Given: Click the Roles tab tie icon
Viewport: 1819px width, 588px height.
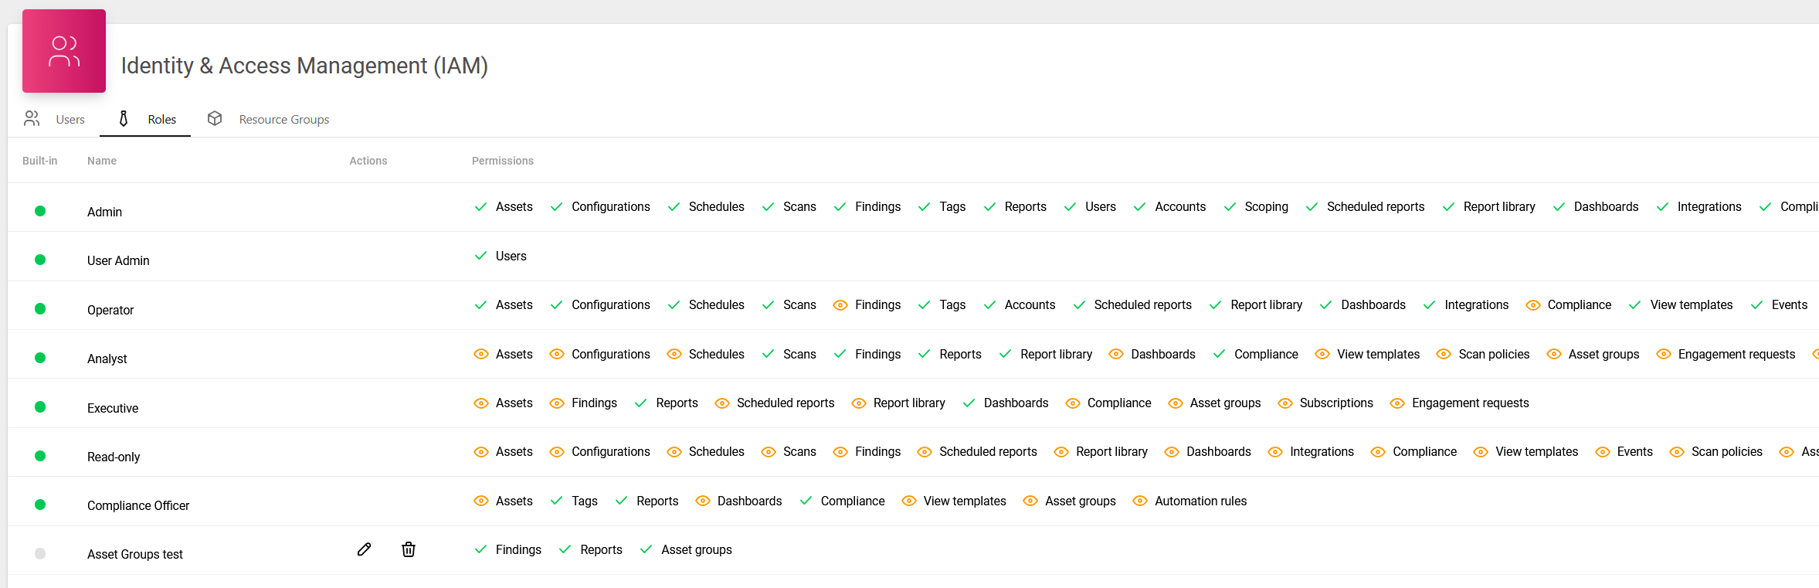Looking at the screenshot, I should click(124, 118).
